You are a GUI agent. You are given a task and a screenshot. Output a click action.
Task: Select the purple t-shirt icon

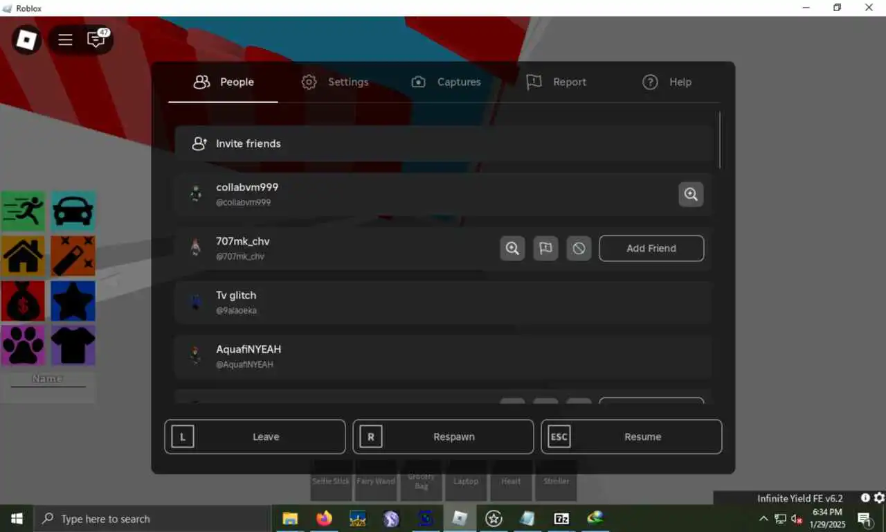(x=73, y=345)
